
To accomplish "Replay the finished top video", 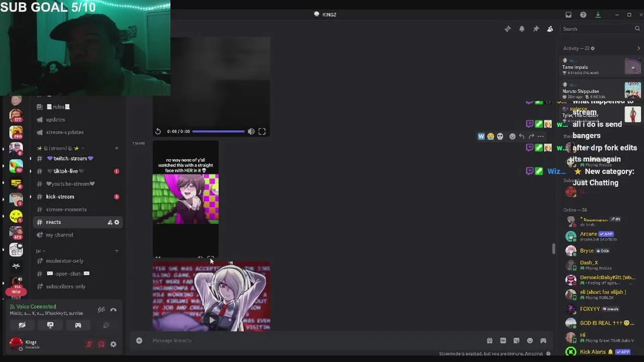I will (158, 131).
